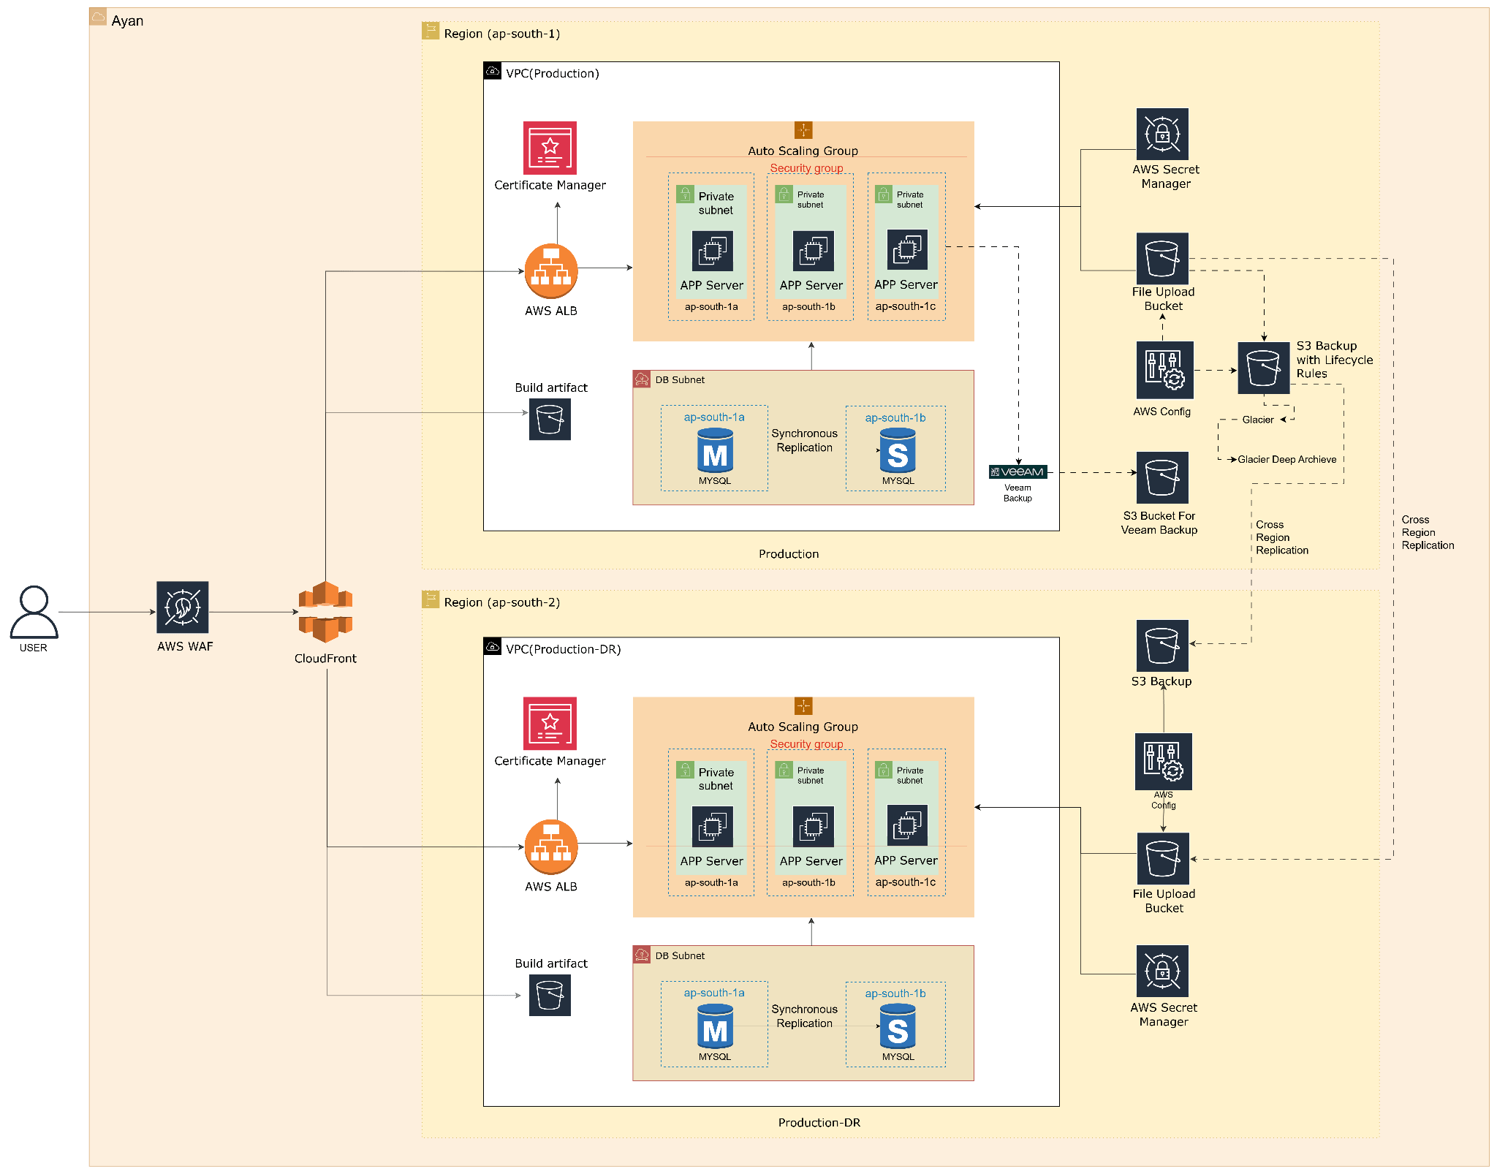The height and width of the screenshot is (1174, 1497).
Task: Select the AWS WAF icon
Action: coord(183,607)
